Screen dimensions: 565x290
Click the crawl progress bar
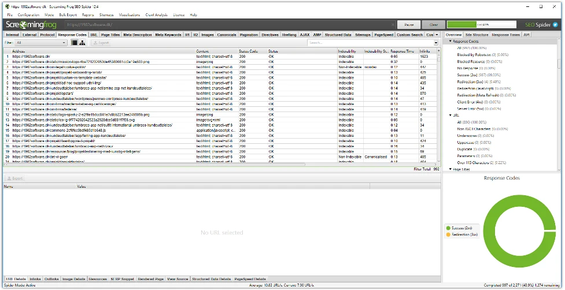coord(481,25)
